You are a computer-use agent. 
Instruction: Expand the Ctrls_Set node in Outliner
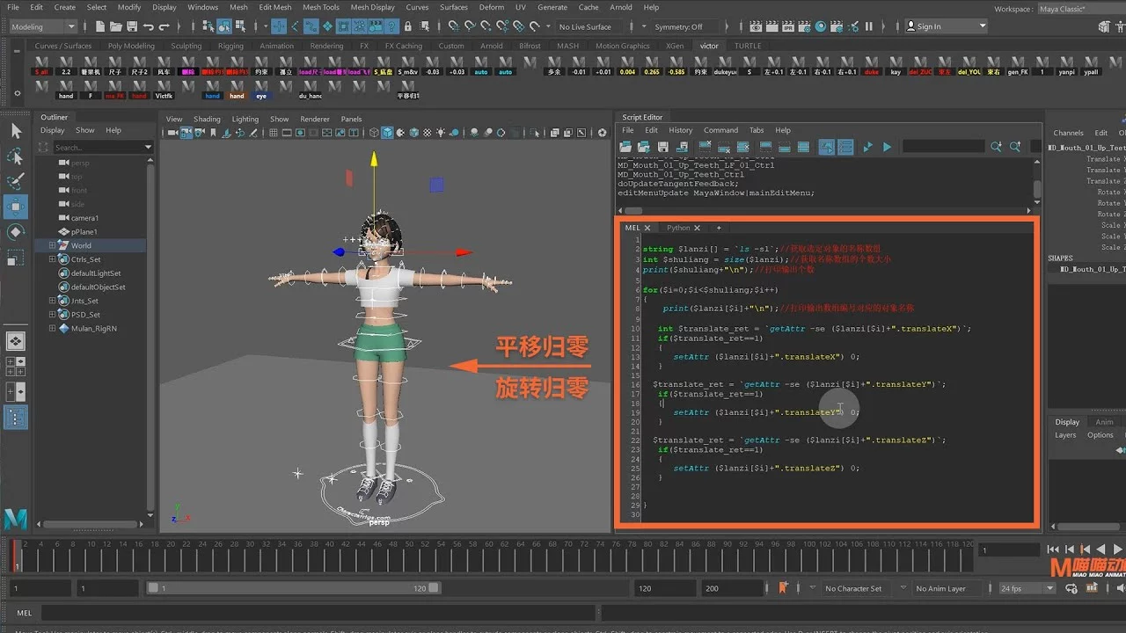click(x=52, y=259)
